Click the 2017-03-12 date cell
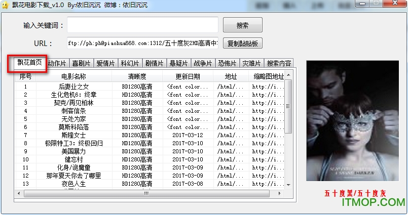The image size is (408, 215). [x=188, y=135]
